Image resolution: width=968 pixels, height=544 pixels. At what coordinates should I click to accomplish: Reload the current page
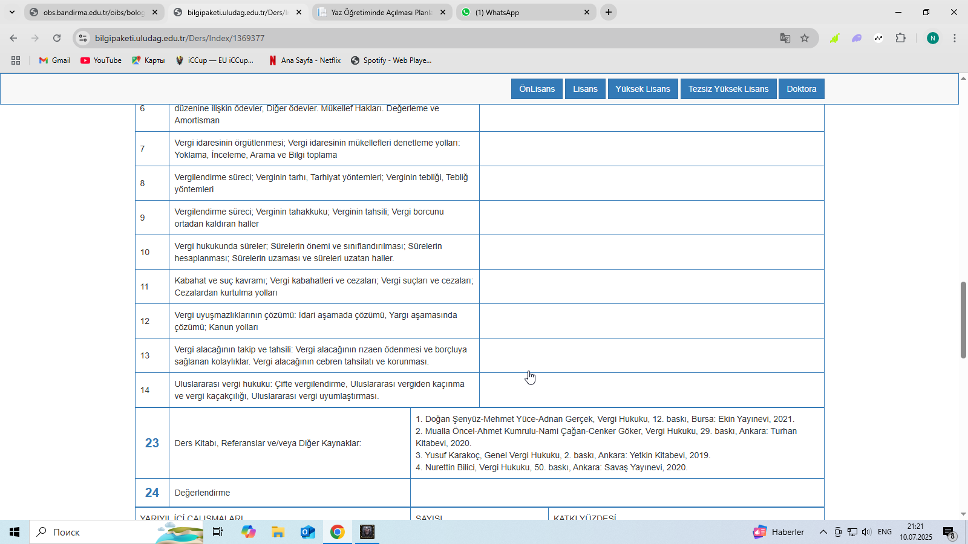pyautogui.click(x=57, y=38)
